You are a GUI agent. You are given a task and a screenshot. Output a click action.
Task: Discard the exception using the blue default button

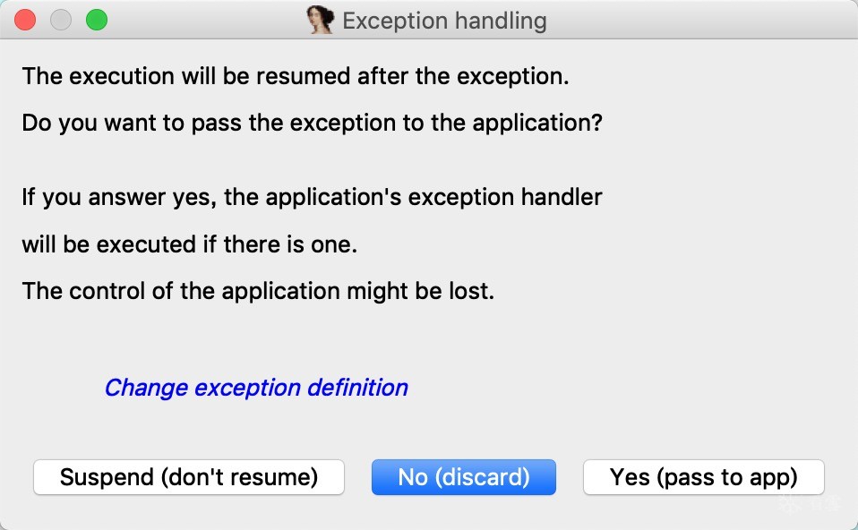pyautogui.click(x=463, y=477)
